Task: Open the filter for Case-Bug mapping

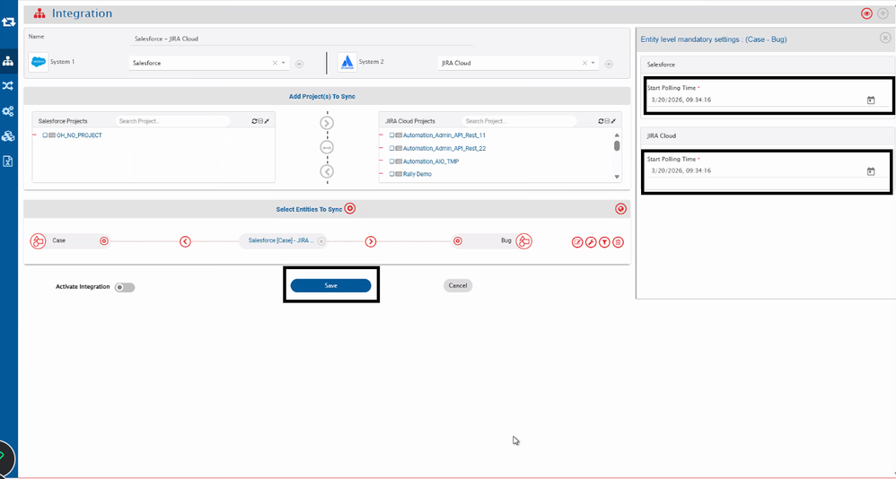Action: tap(604, 242)
